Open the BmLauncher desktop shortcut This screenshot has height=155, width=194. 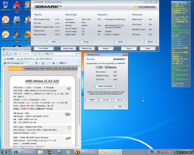17,37
